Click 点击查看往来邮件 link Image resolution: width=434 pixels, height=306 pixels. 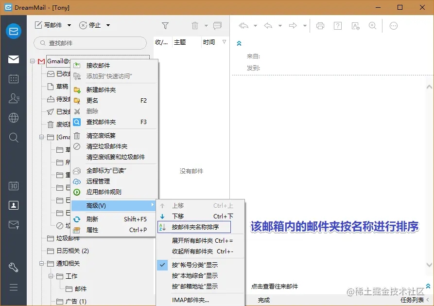(275, 287)
